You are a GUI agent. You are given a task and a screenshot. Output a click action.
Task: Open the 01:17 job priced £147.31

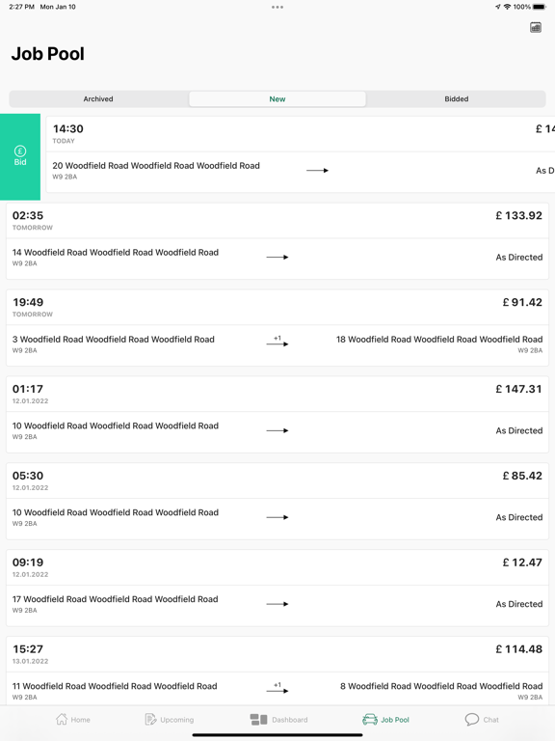[x=277, y=415]
